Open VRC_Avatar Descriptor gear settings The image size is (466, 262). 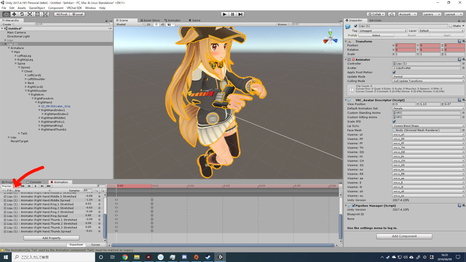tap(464, 100)
